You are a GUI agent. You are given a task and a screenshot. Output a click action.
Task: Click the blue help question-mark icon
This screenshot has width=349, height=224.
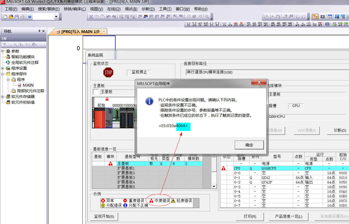30,17
